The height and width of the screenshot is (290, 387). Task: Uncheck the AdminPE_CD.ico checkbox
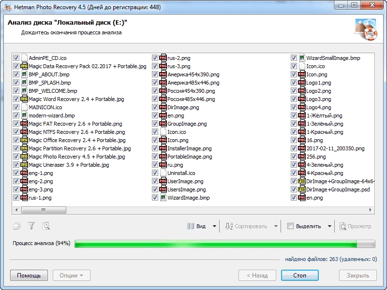[x=16, y=58]
